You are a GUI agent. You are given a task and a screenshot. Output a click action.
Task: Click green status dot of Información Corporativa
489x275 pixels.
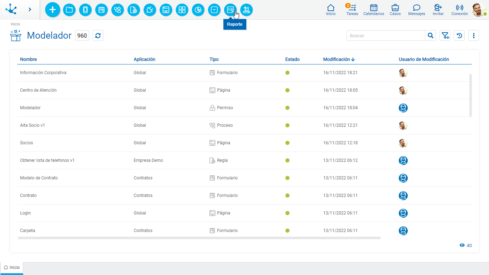tap(287, 73)
